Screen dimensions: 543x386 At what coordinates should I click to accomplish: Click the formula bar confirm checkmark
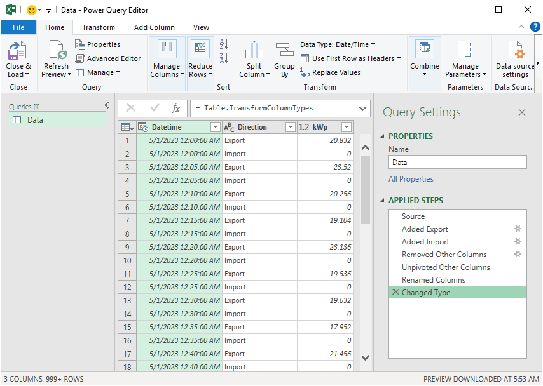(x=155, y=109)
